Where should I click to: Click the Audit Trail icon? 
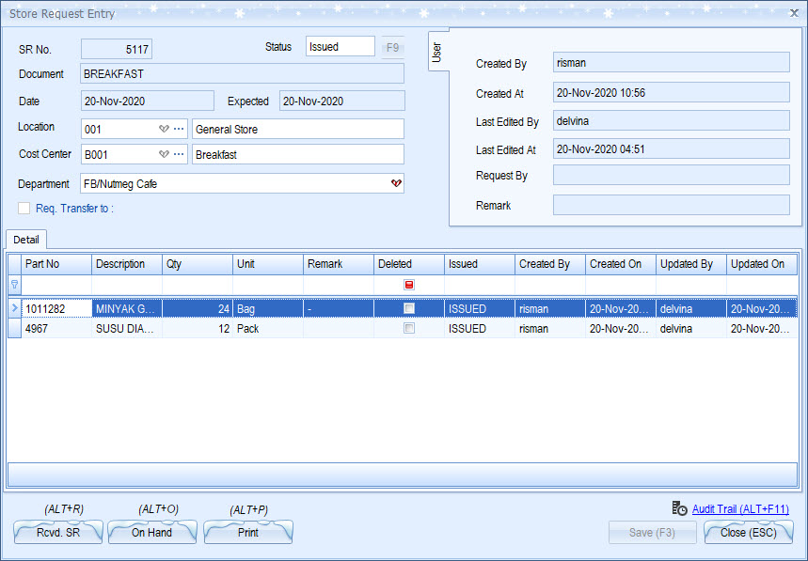point(679,508)
